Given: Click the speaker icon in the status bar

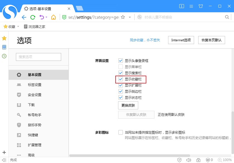Looking at the screenshot, I should click(189, 160).
